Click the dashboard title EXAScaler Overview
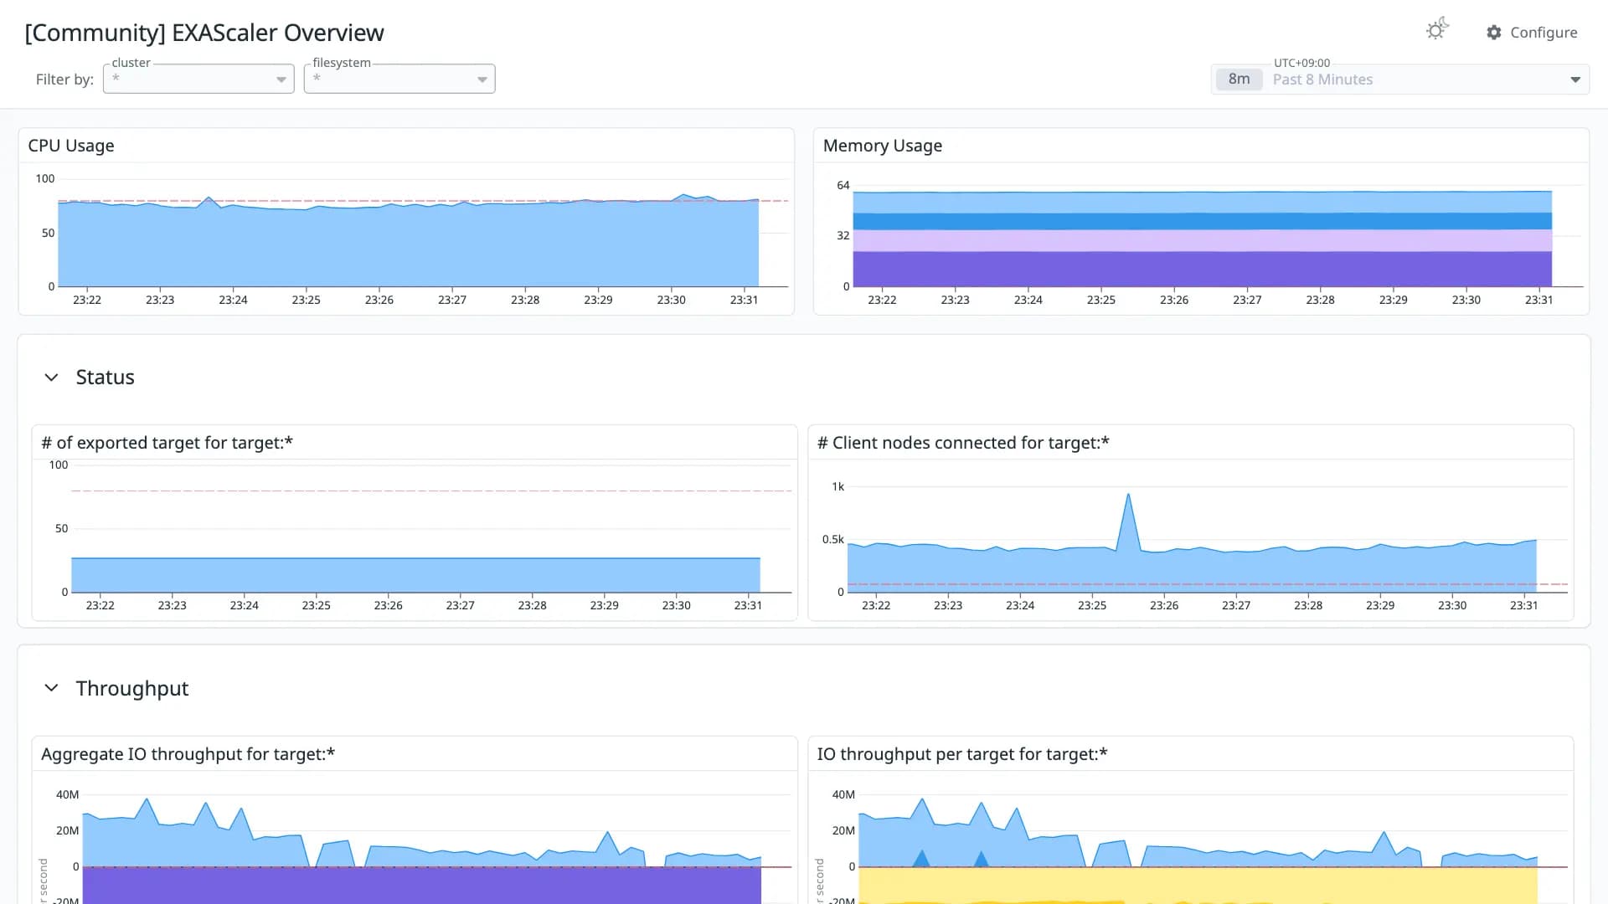Screen dimensions: 1608x904 coord(204,33)
